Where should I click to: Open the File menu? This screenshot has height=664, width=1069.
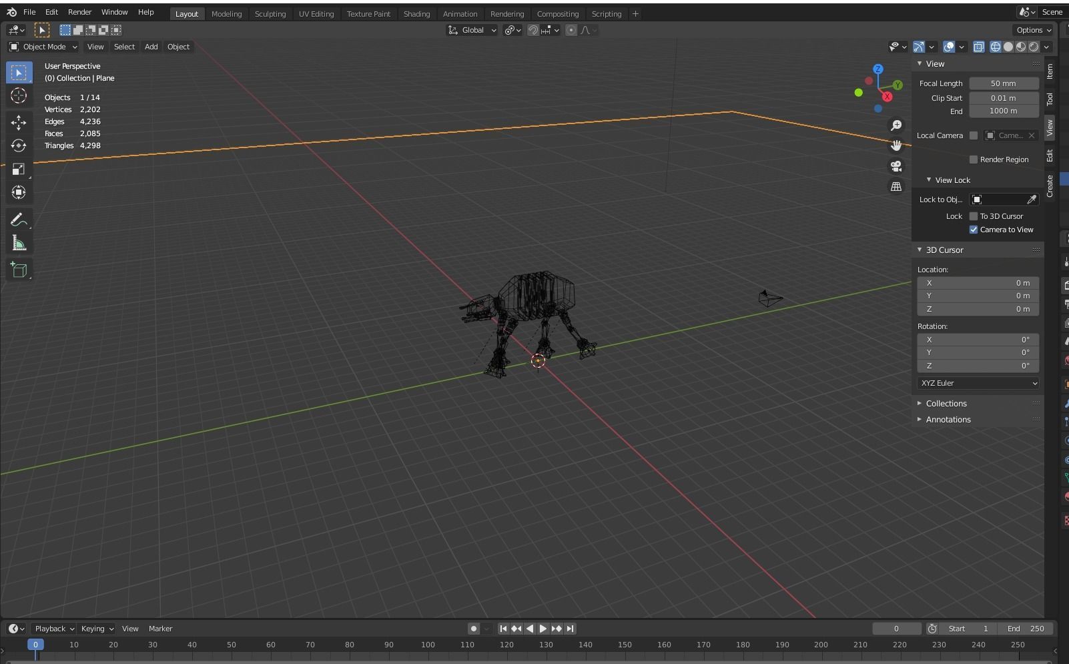(29, 12)
